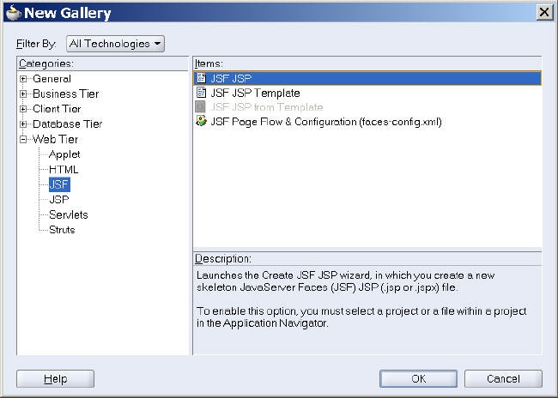Click the JSF Page Flow & Configuration icon
Viewport: 558px width, 398px height.
tap(201, 122)
